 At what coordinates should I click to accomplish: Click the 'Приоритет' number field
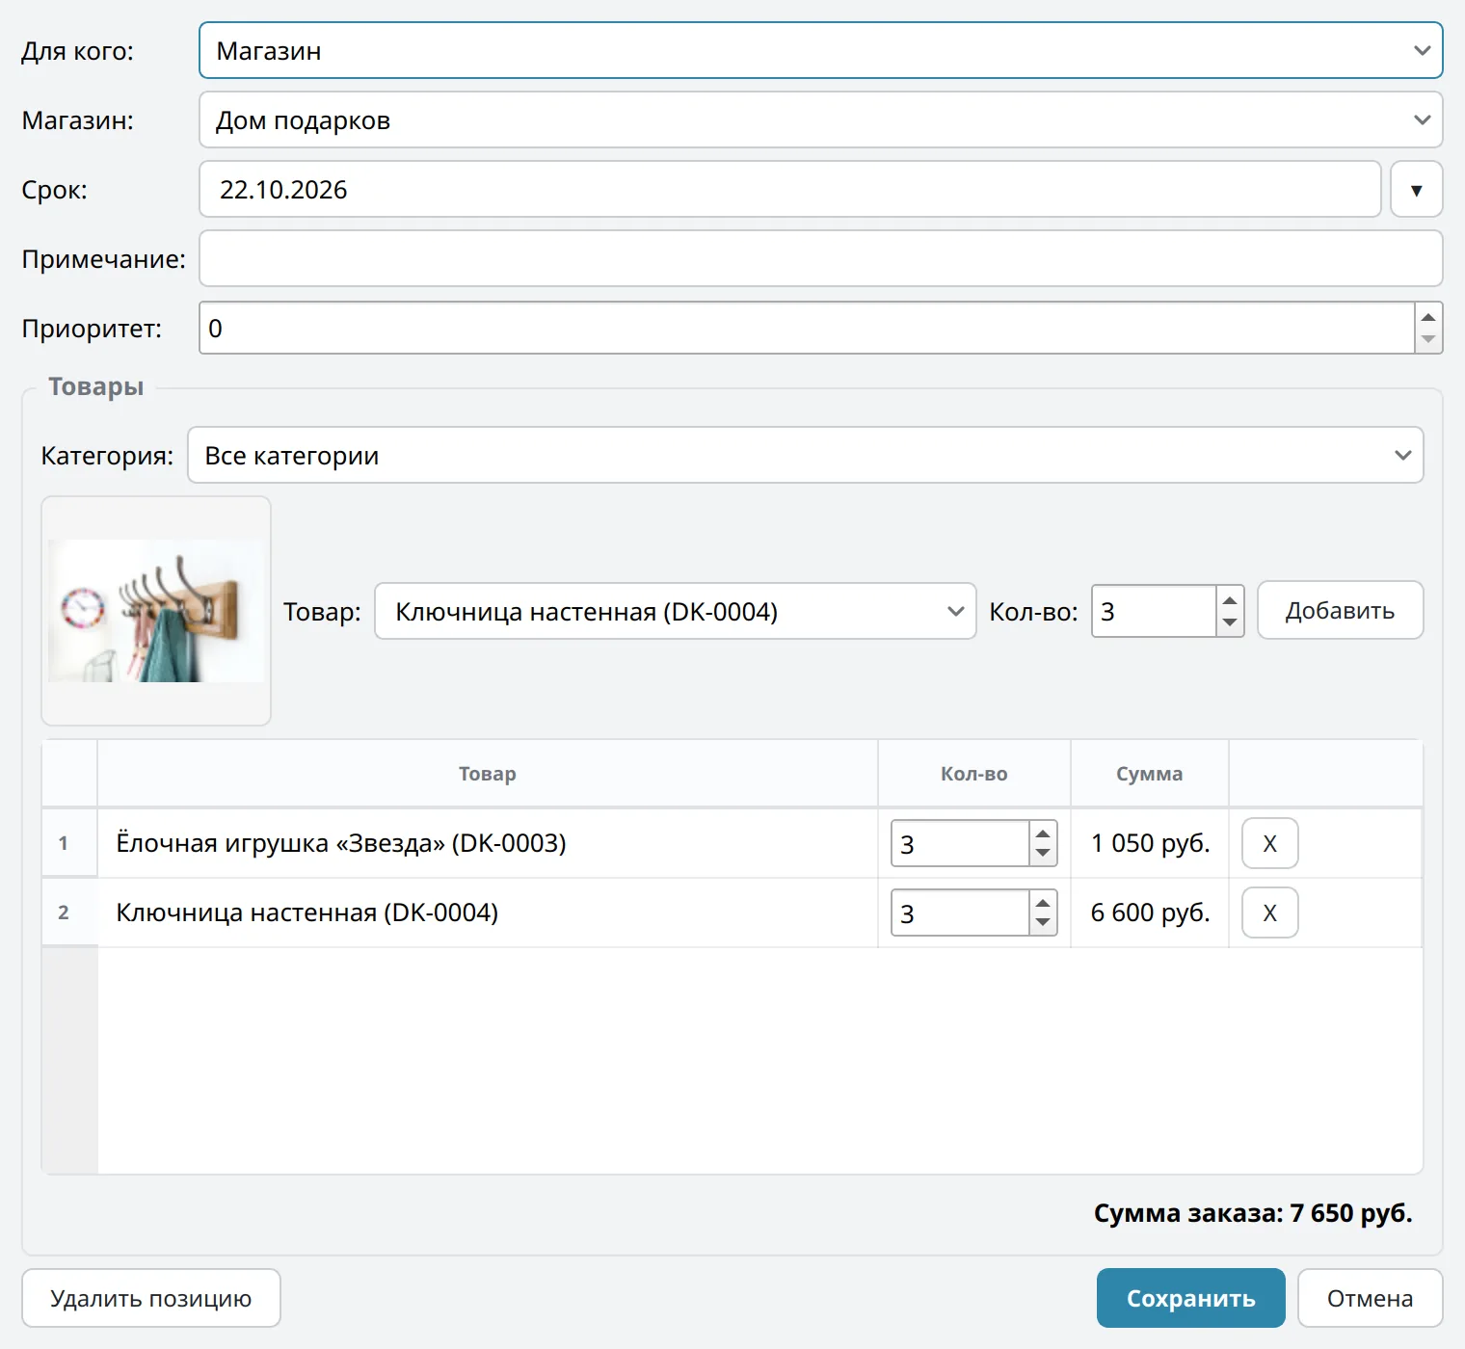(x=807, y=328)
